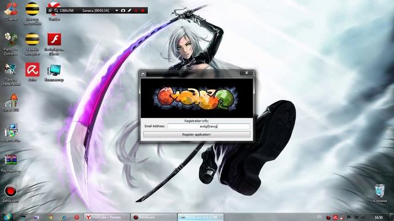The width and height of the screenshot is (394, 221).
Task: Select the pencil drawing tool in the recording bar
Action: (x=129, y=10)
